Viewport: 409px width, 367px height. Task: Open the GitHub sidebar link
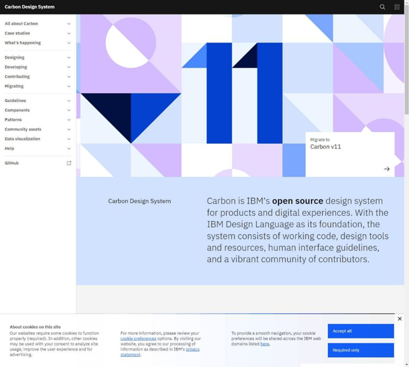[38, 163]
